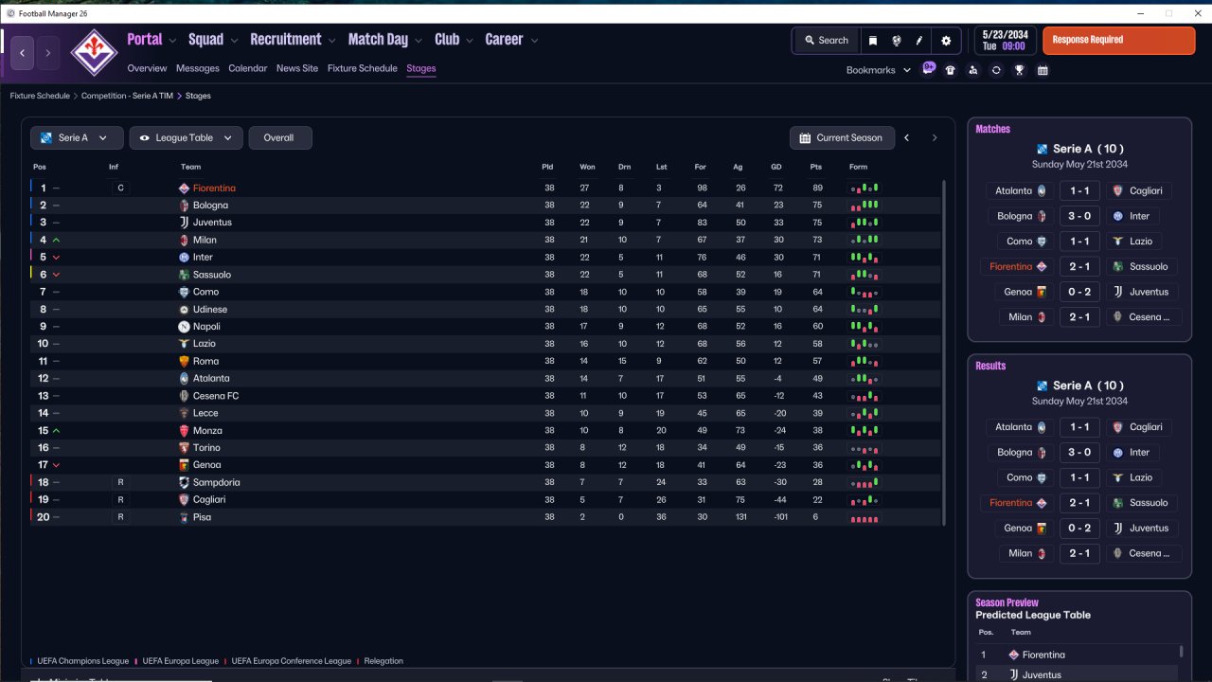Switch to the Overview tab
Screen dimensions: 1212x682
point(147,68)
